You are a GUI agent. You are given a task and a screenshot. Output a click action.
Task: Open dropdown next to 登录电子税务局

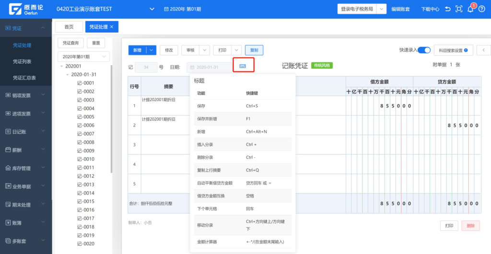click(381, 9)
